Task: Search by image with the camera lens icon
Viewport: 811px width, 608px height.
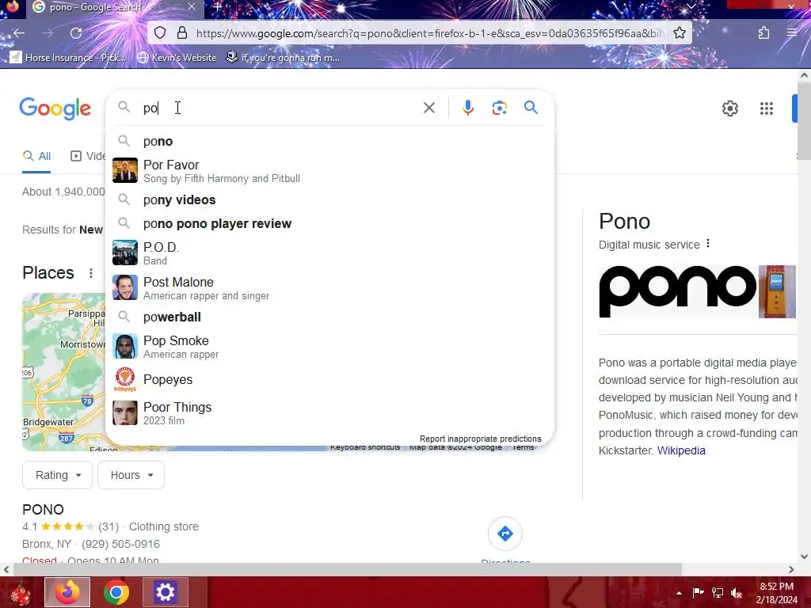Action: click(499, 108)
